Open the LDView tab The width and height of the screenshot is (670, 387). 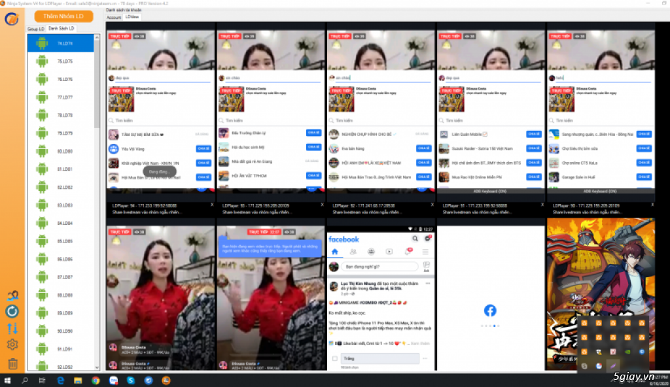click(x=132, y=17)
